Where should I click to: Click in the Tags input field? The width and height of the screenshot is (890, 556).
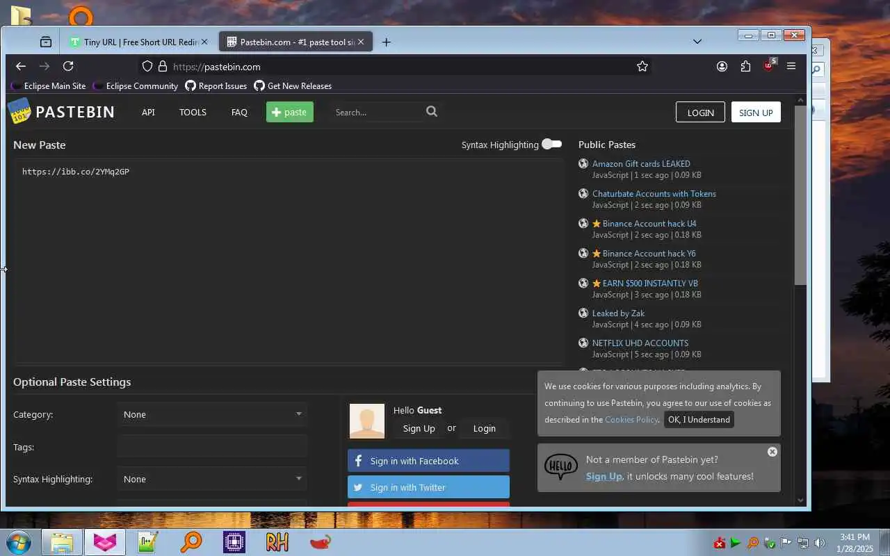(212, 447)
